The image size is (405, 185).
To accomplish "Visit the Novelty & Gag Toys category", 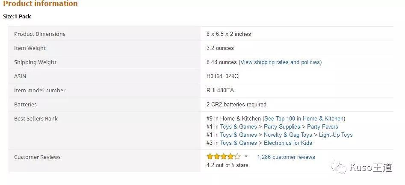I will click(288, 135).
